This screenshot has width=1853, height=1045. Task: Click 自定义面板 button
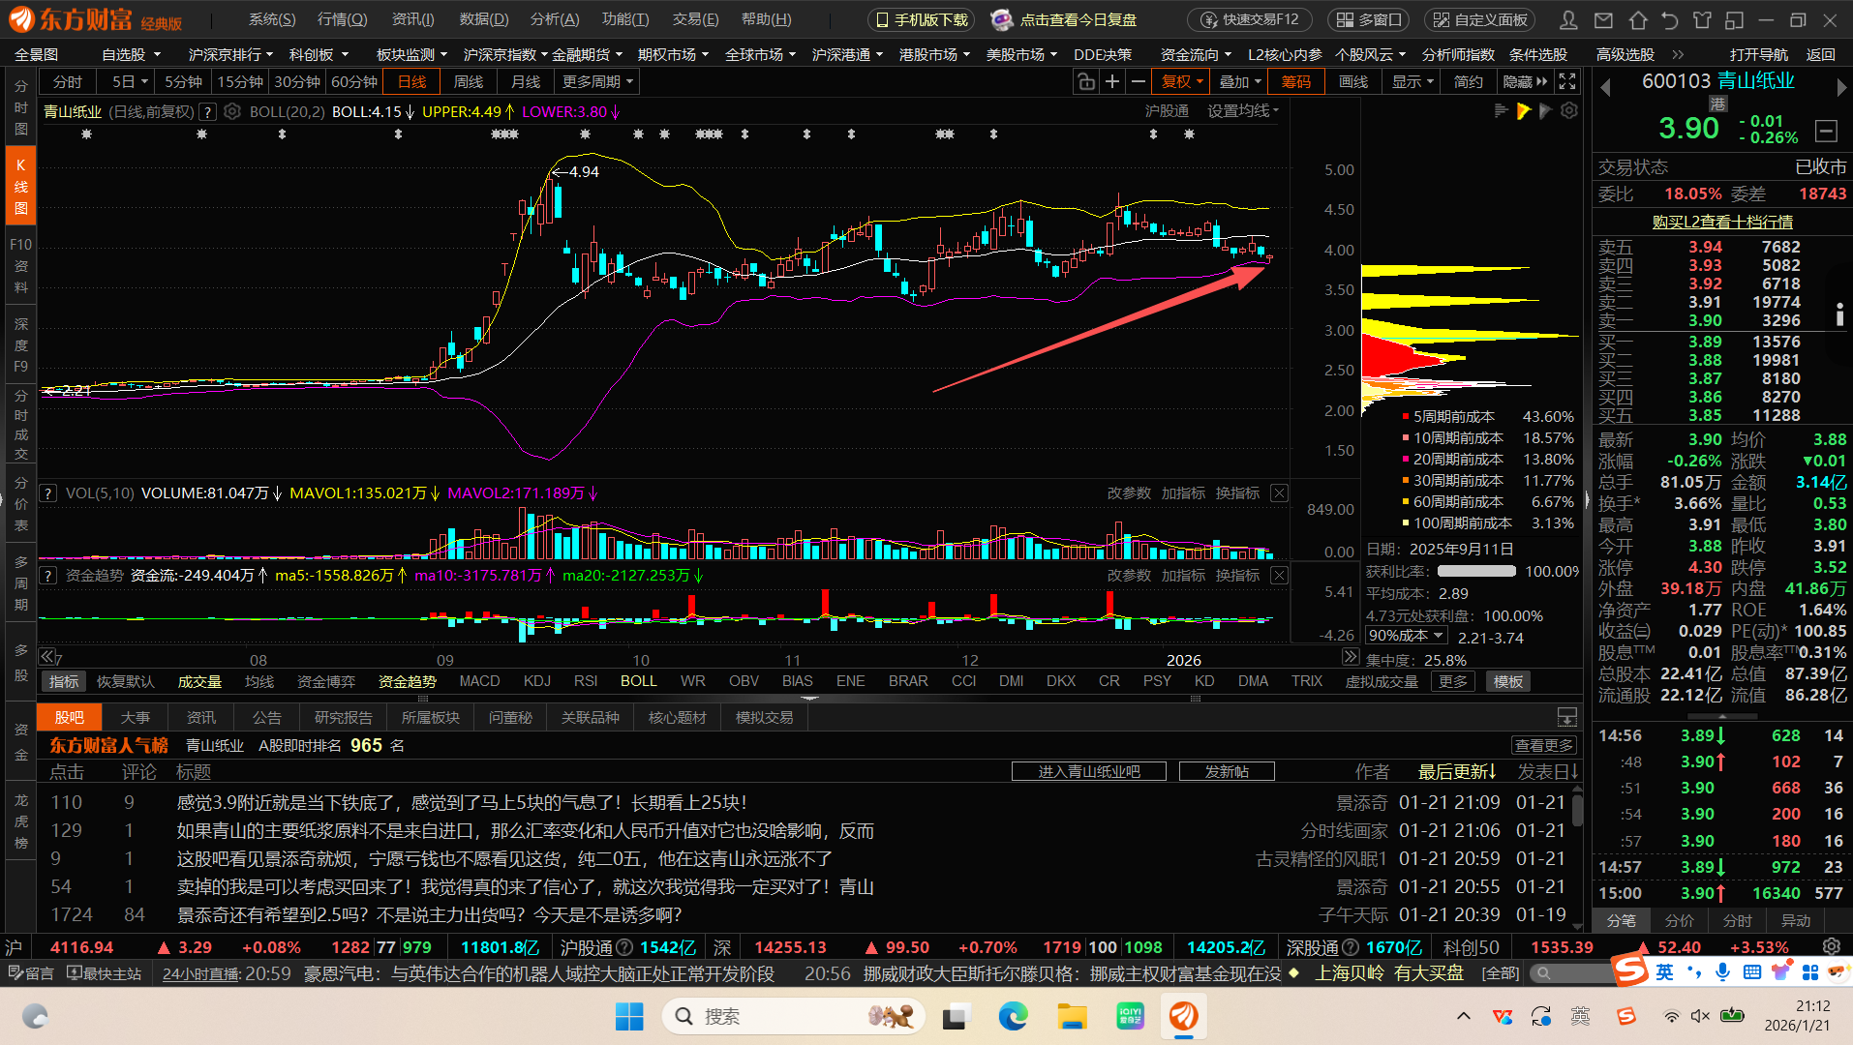[x=1479, y=19]
